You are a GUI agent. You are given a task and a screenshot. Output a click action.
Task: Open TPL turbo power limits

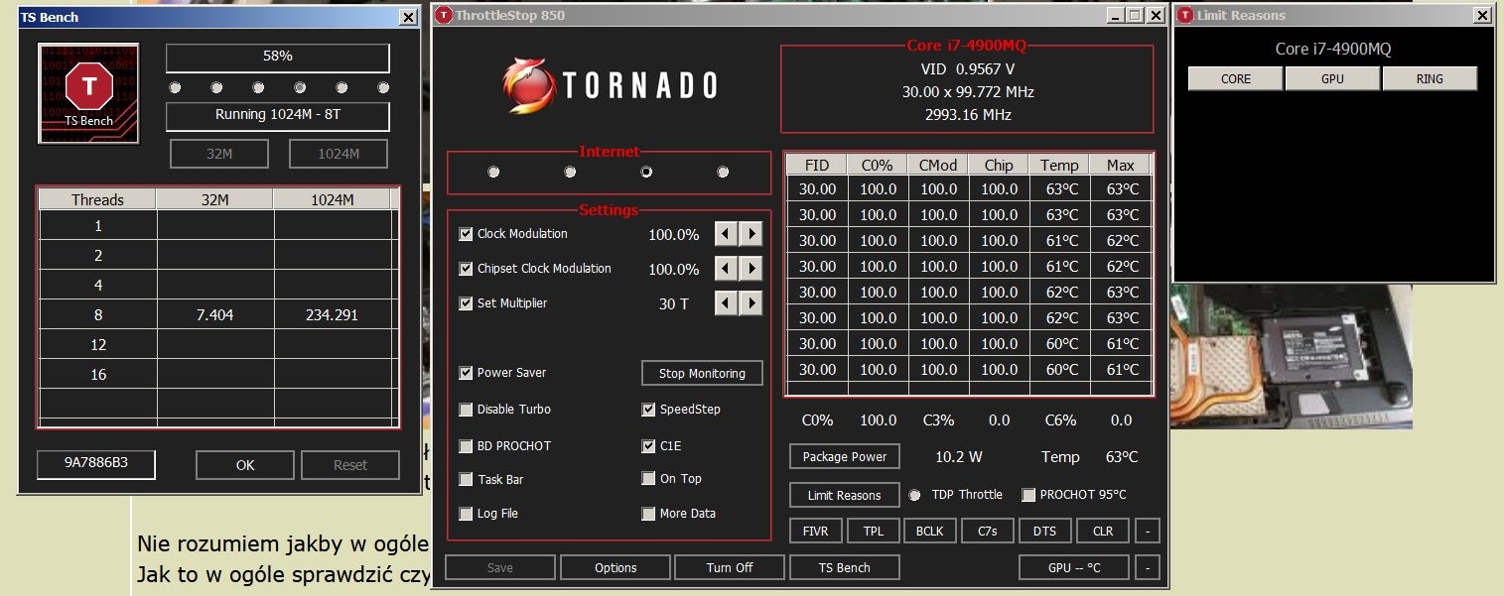coord(873,531)
